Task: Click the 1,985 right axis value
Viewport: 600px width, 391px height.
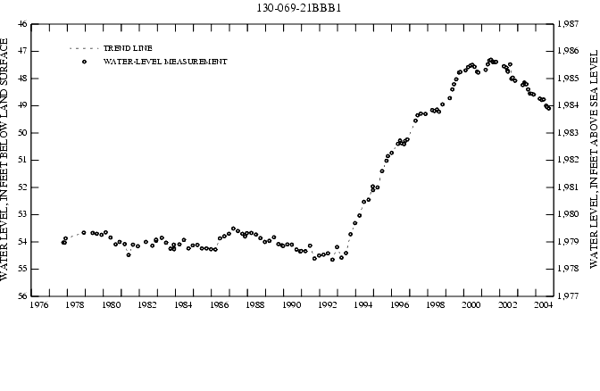Action: pyautogui.click(x=568, y=79)
